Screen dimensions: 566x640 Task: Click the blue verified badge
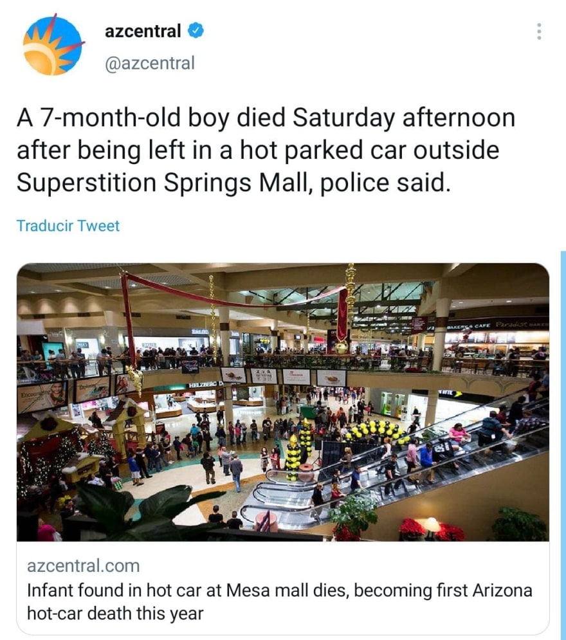(196, 31)
